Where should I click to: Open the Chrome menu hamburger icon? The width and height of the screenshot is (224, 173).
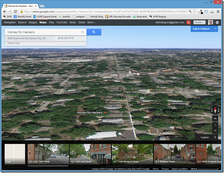point(218,12)
